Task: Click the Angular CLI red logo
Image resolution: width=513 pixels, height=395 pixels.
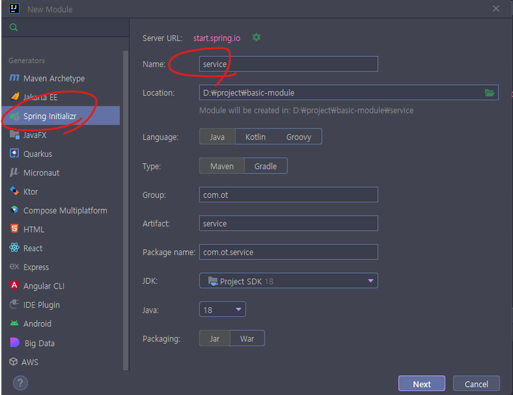Action: coord(14,285)
